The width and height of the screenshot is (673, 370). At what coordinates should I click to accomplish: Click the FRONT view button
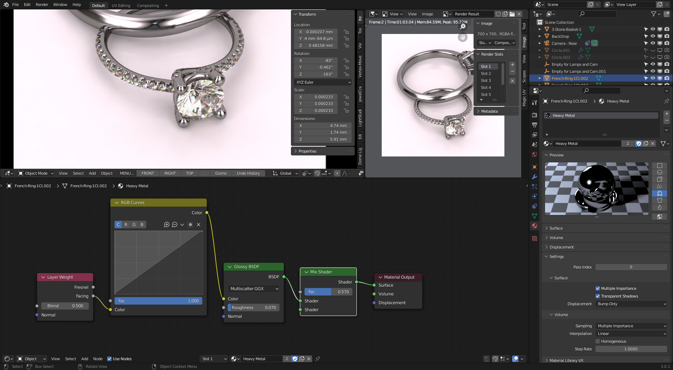(x=148, y=173)
